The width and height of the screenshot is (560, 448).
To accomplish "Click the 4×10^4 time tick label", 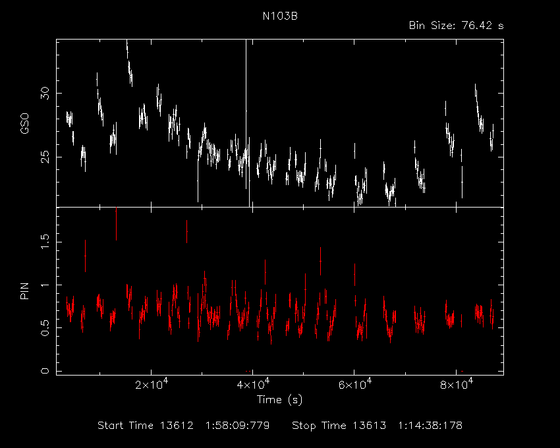I will (x=253, y=384).
